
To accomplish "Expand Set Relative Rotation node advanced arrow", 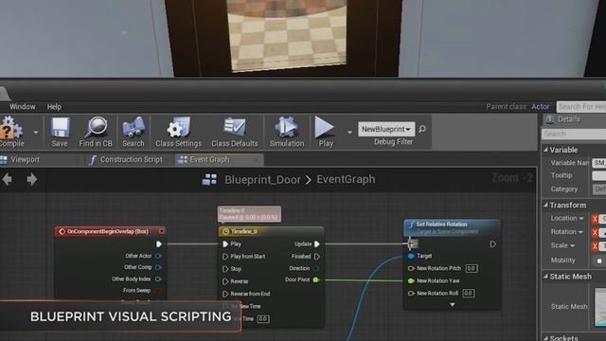I will click(x=452, y=305).
